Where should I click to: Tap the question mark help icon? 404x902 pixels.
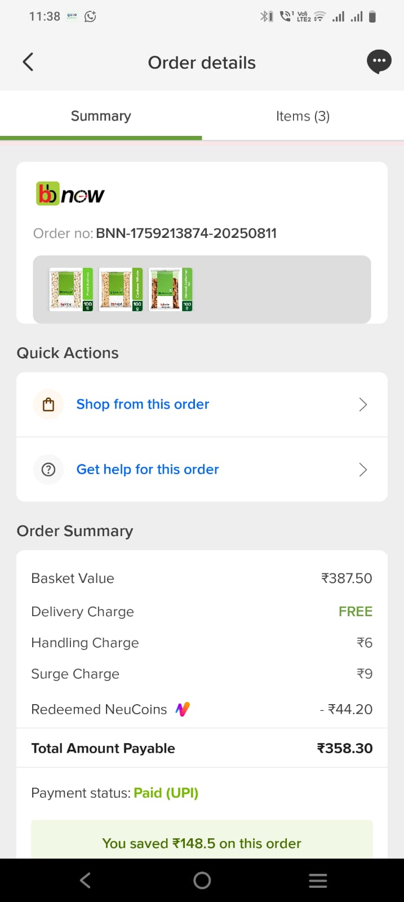click(48, 470)
